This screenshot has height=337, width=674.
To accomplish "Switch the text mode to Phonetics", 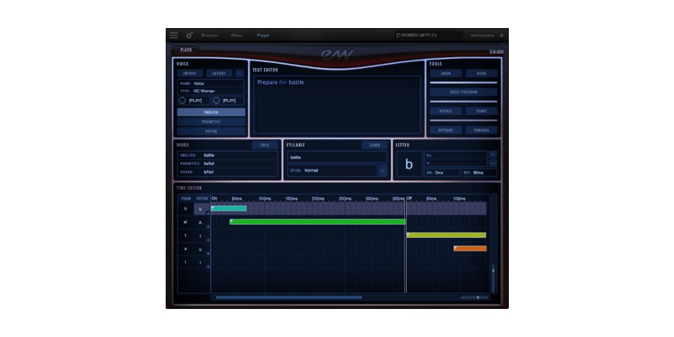I will pos(211,122).
